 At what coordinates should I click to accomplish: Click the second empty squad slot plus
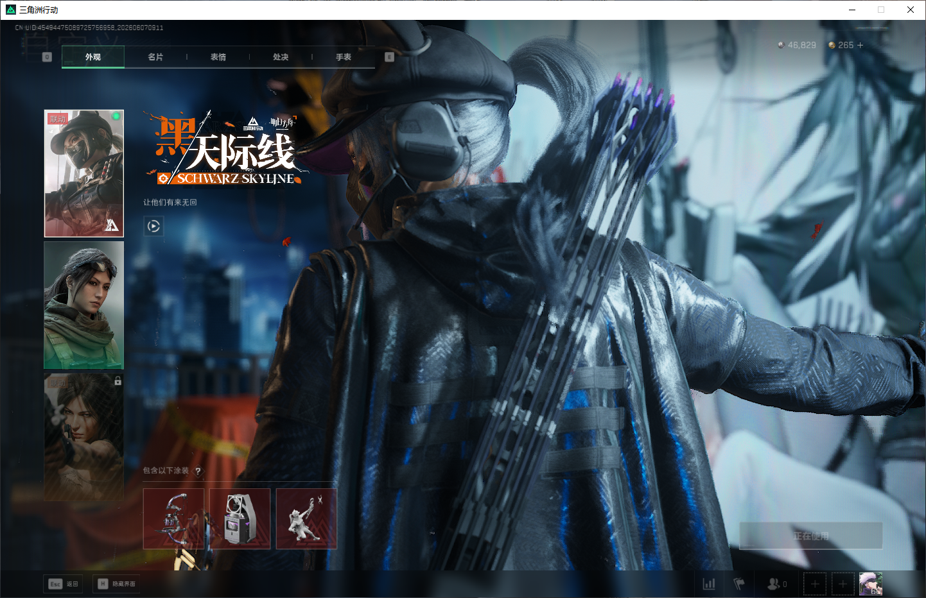pos(843,584)
